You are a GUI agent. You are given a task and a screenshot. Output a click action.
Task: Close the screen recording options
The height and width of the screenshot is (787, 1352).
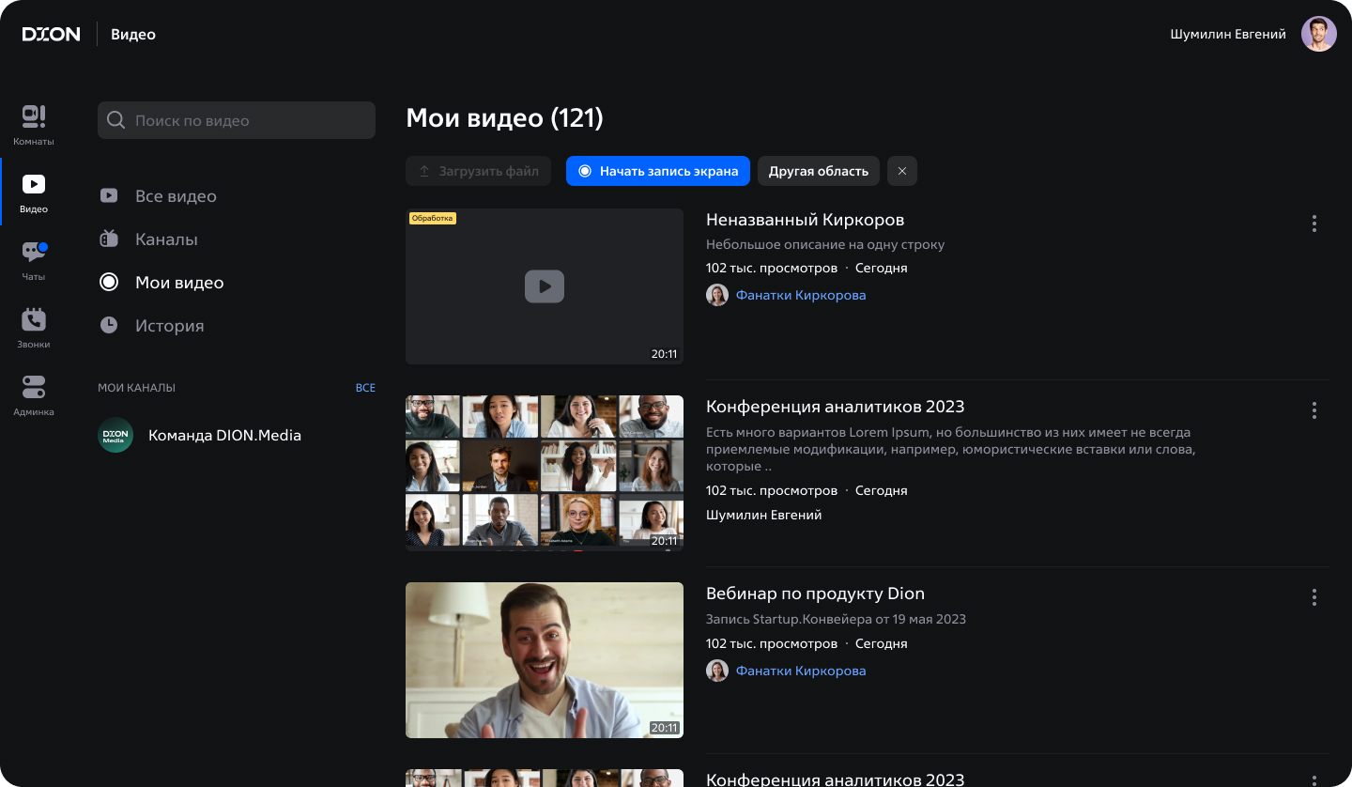click(x=902, y=171)
